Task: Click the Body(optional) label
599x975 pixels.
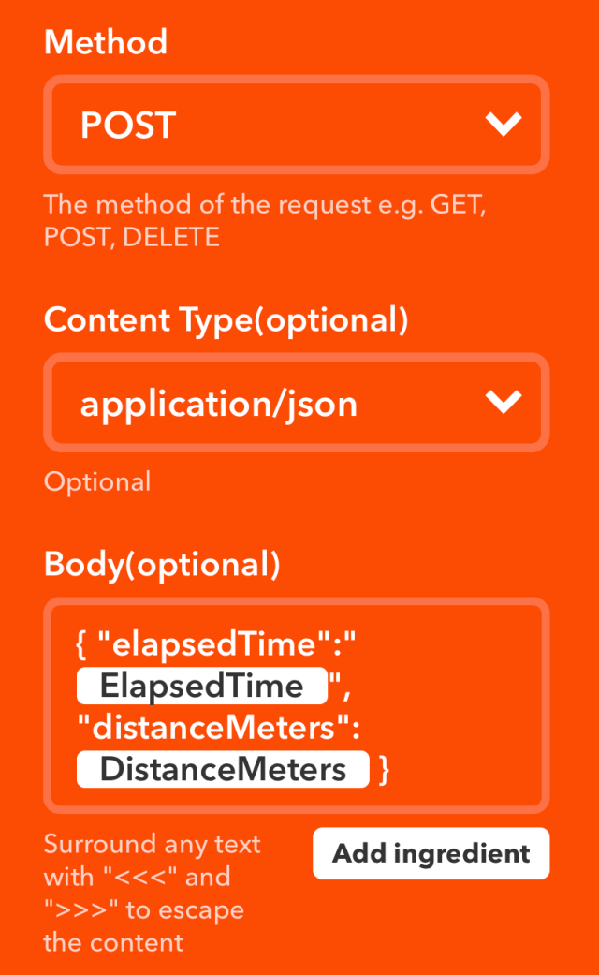Action: pyautogui.click(x=162, y=564)
